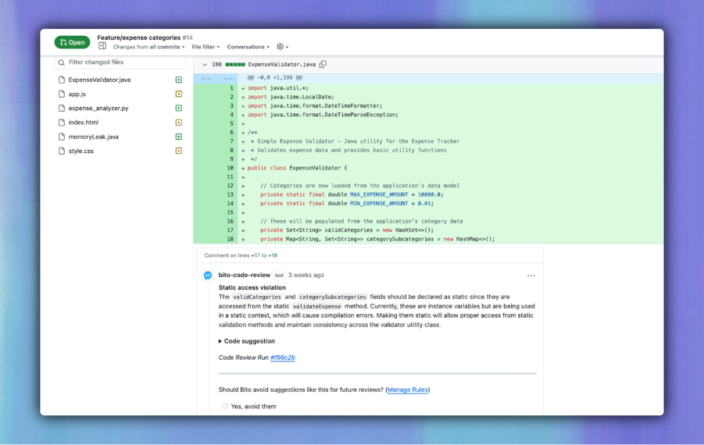704x445 pixels.
Task: Copy the ExpenseValidator.java file path
Action: pos(323,64)
